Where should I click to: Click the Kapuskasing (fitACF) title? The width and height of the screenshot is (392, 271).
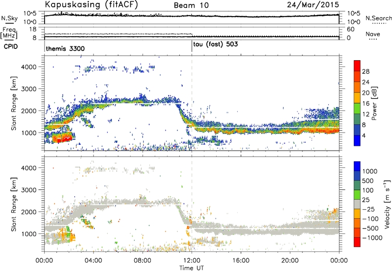coord(91,5)
